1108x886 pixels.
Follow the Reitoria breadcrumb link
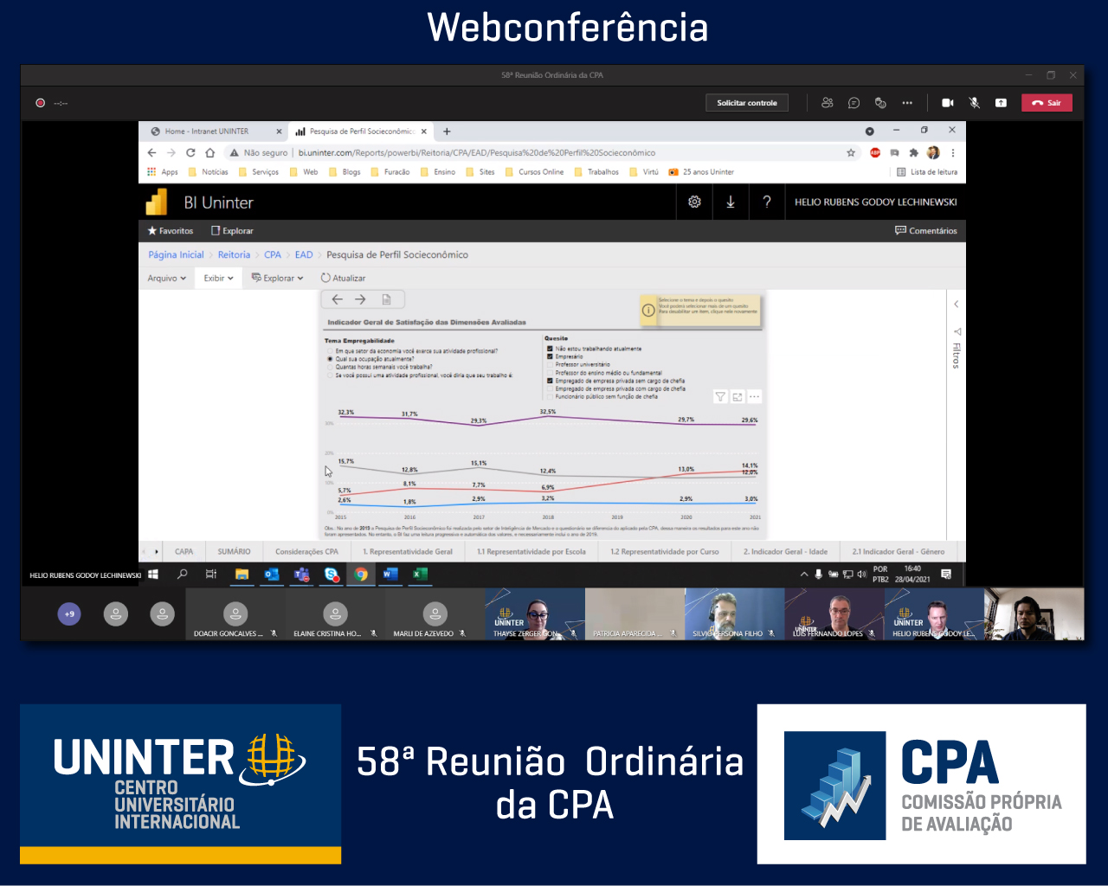point(234,255)
